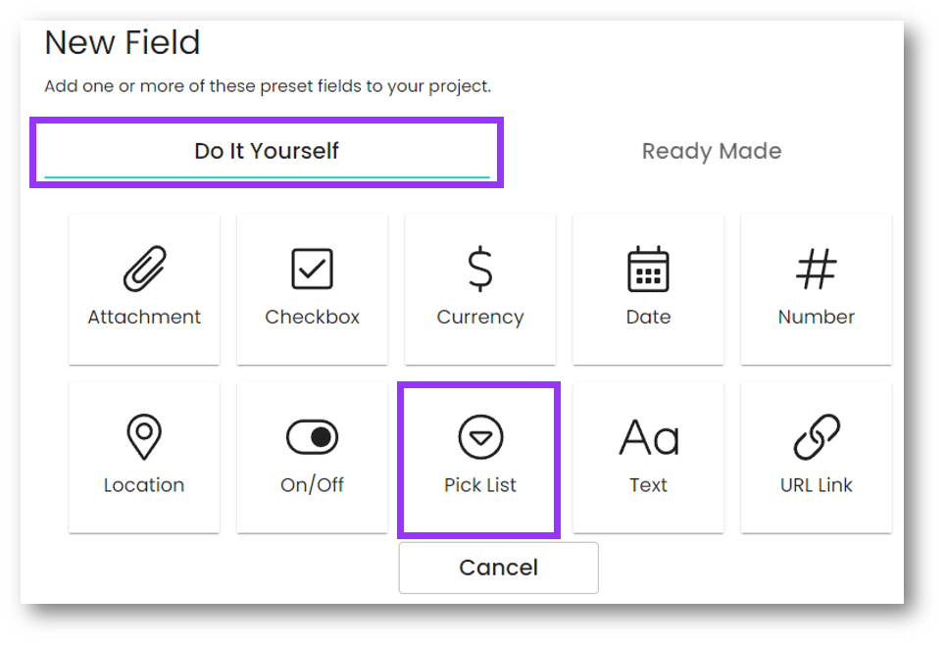945x645 pixels.
Task: Click the Pick List circled arrow icon
Action: 480,437
